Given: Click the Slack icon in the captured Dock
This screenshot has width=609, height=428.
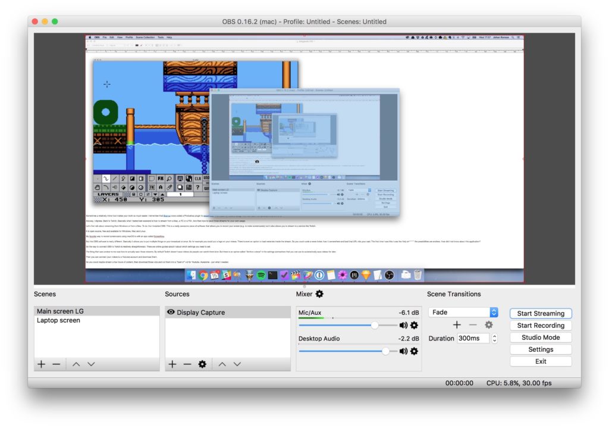Looking at the screenshot, I should (226, 275).
